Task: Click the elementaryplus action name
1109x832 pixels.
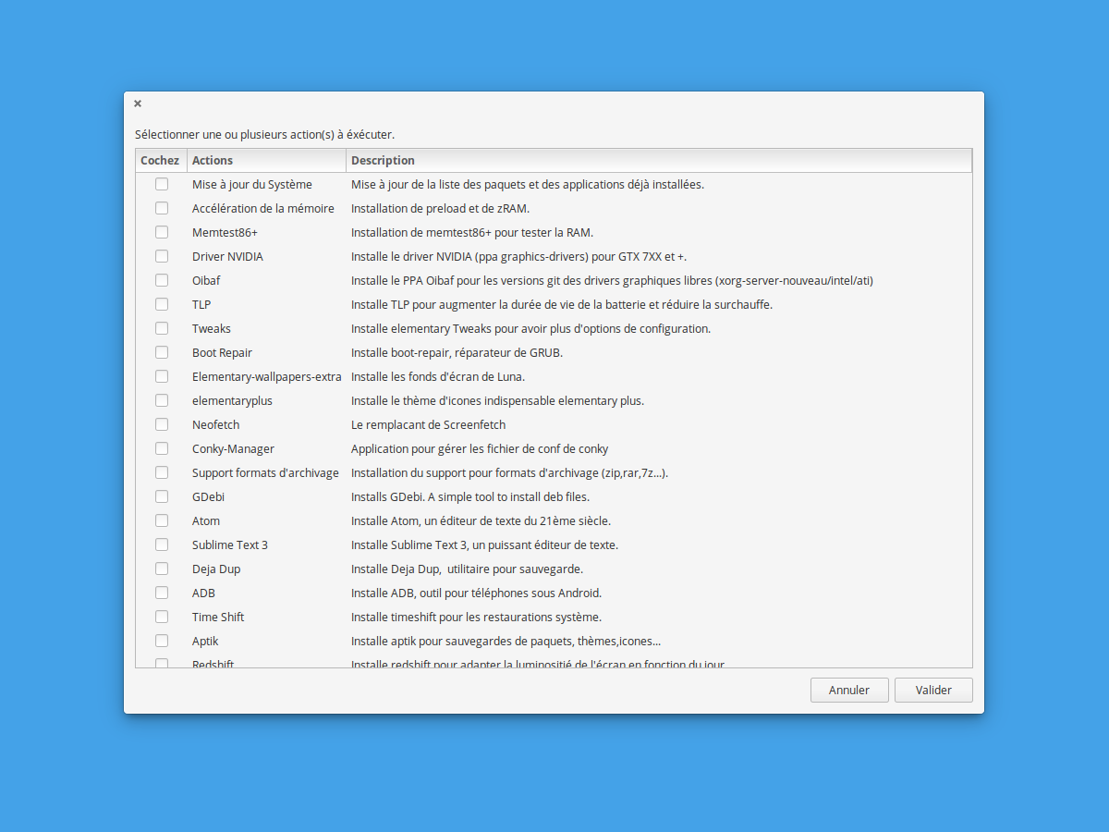Action: [232, 400]
